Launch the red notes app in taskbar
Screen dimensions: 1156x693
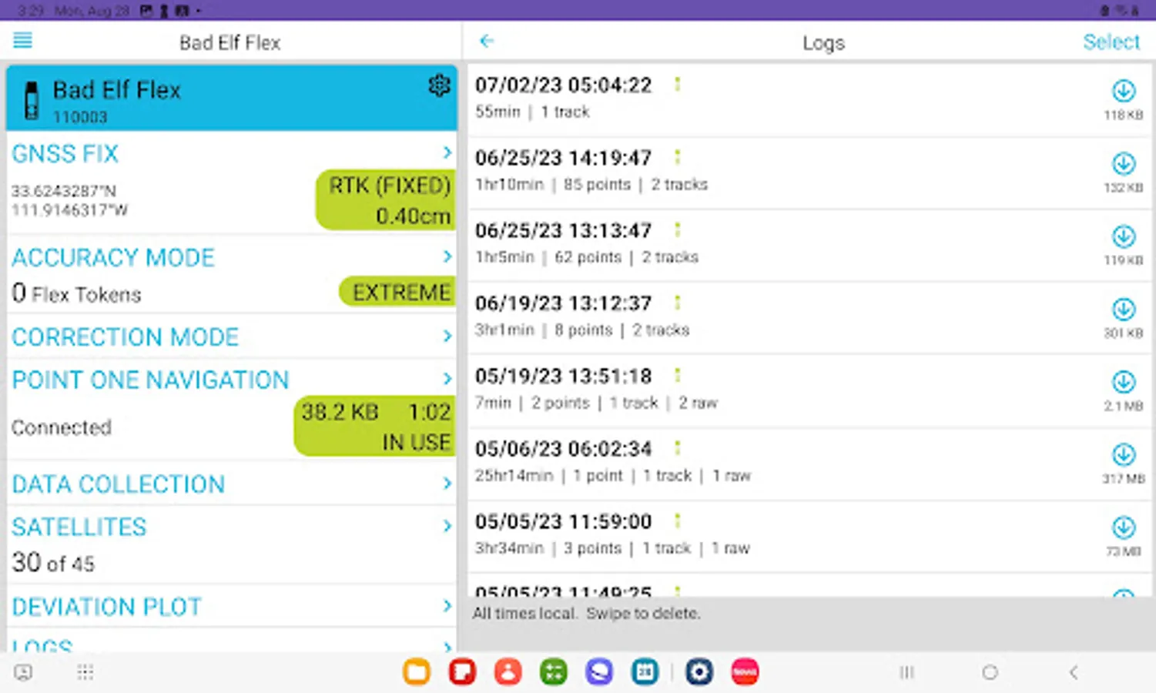point(462,672)
